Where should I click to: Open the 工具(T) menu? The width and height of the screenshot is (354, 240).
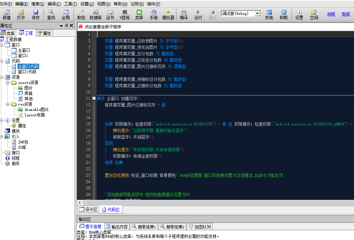pos(71,4)
